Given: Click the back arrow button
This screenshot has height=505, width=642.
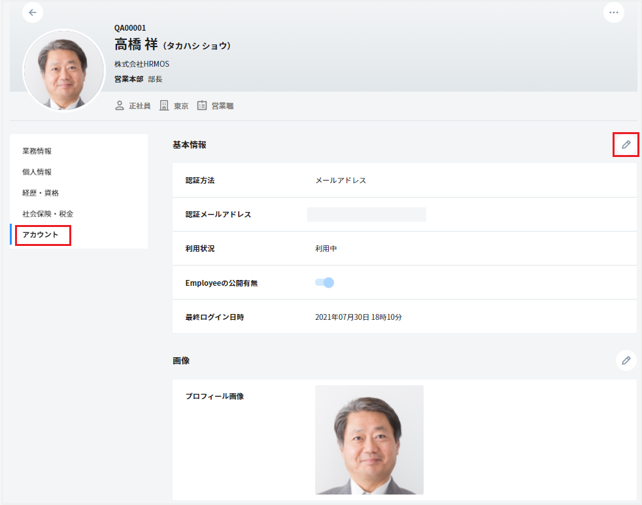Looking at the screenshot, I should [x=33, y=12].
